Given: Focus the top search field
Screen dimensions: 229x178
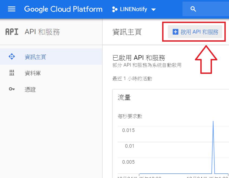Looking at the screenshot, I should [x=206, y=9].
